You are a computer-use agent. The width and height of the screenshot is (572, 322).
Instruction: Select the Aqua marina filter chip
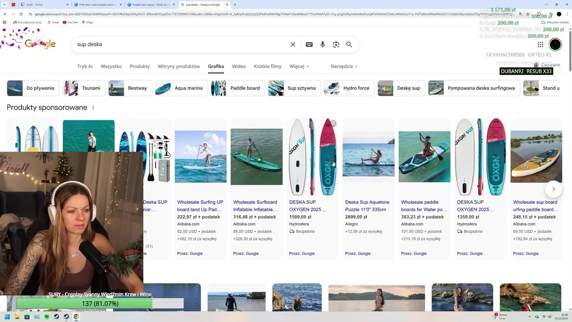click(x=181, y=88)
